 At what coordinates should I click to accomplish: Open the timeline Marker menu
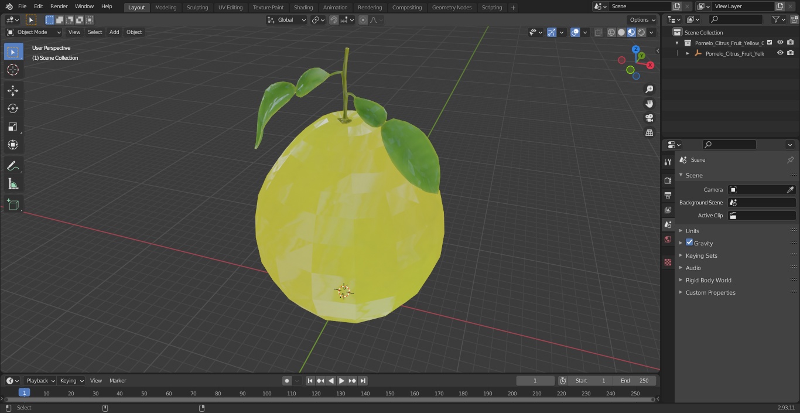(118, 381)
